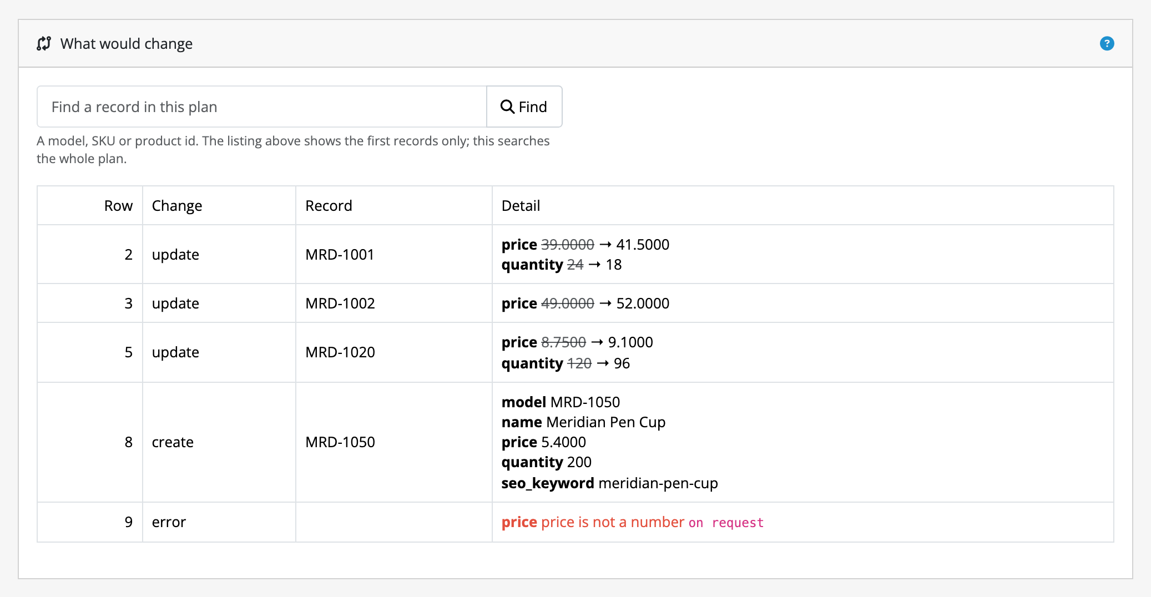The height and width of the screenshot is (597, 1151).
Task: Click the 'price 5.4000' line
Action: (543, 442)
